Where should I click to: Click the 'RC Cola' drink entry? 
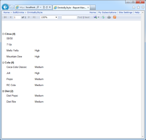(11, 85)
